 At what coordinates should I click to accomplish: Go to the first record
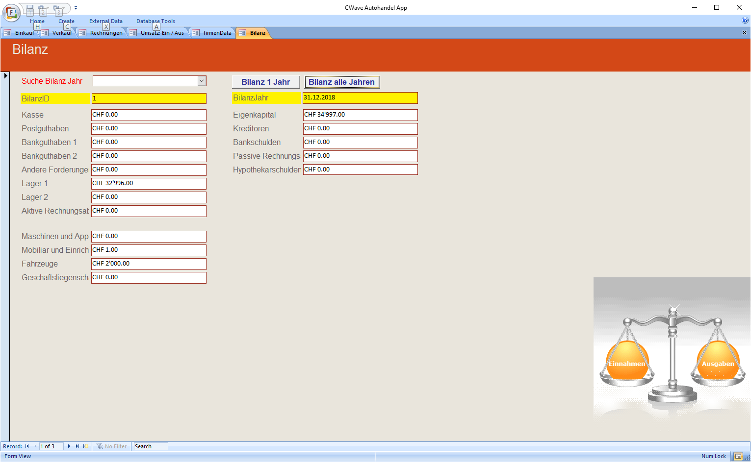click(27, 446)
